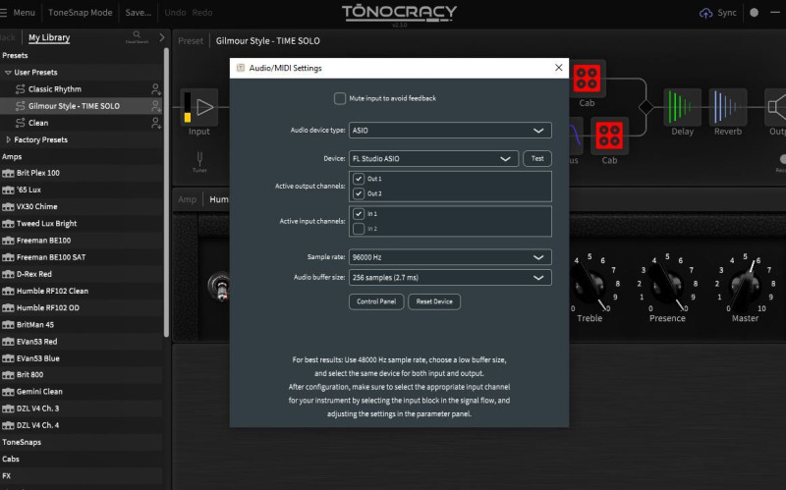Open the Tuner icon
This screenshot has height=490, width=786.
click(199, 159)
